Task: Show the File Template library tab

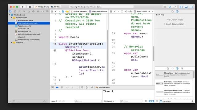Action: tap(168, 68)
